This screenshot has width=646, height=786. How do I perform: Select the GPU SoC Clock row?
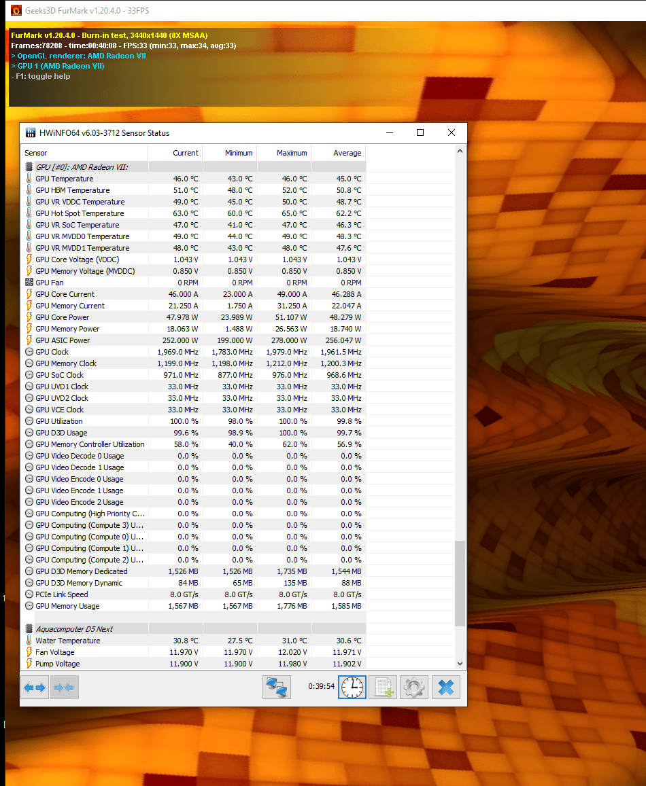click(x=193, y=375)
